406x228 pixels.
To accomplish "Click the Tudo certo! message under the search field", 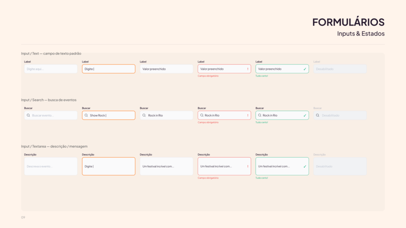I will click(262, 122).
